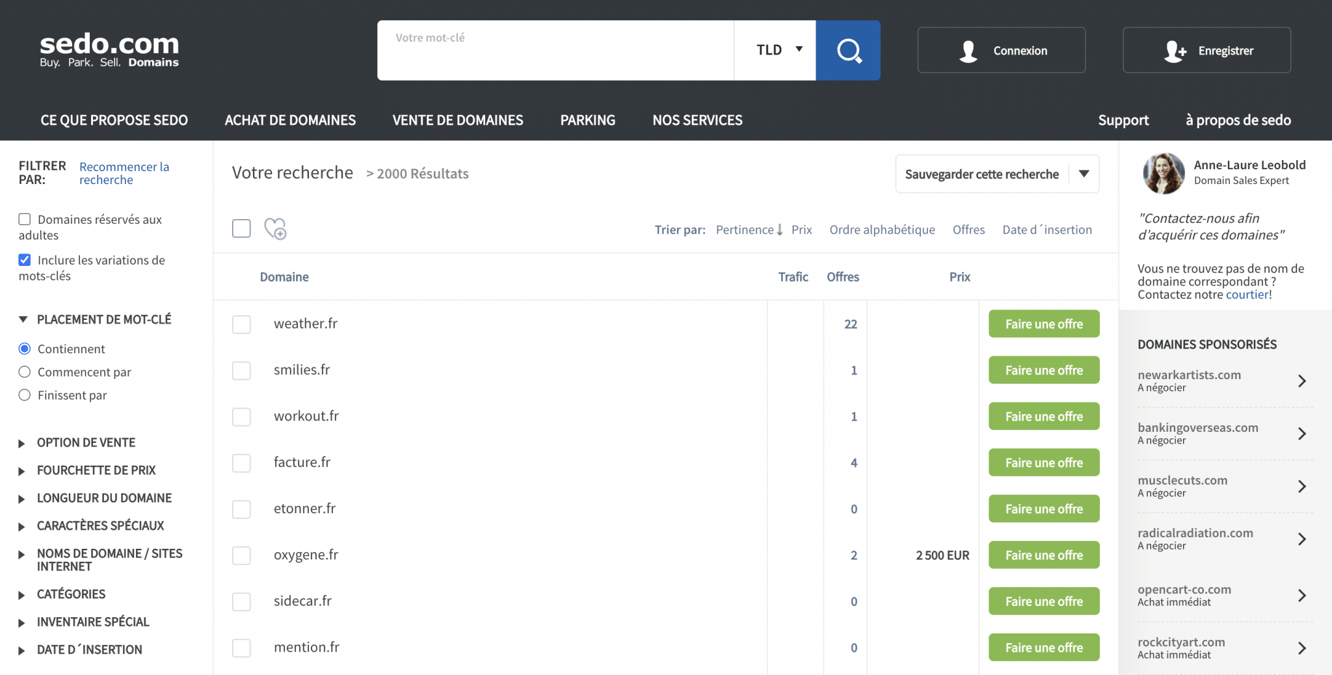This screenshot has height=675, width=1332.
Task: Open the workout.fr domain listing
Action: [x=306, y=416]
